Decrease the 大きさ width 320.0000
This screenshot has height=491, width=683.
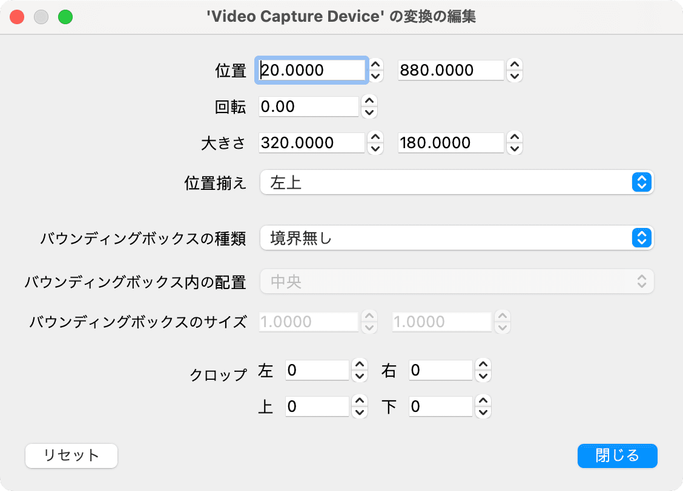pos(375,149)
